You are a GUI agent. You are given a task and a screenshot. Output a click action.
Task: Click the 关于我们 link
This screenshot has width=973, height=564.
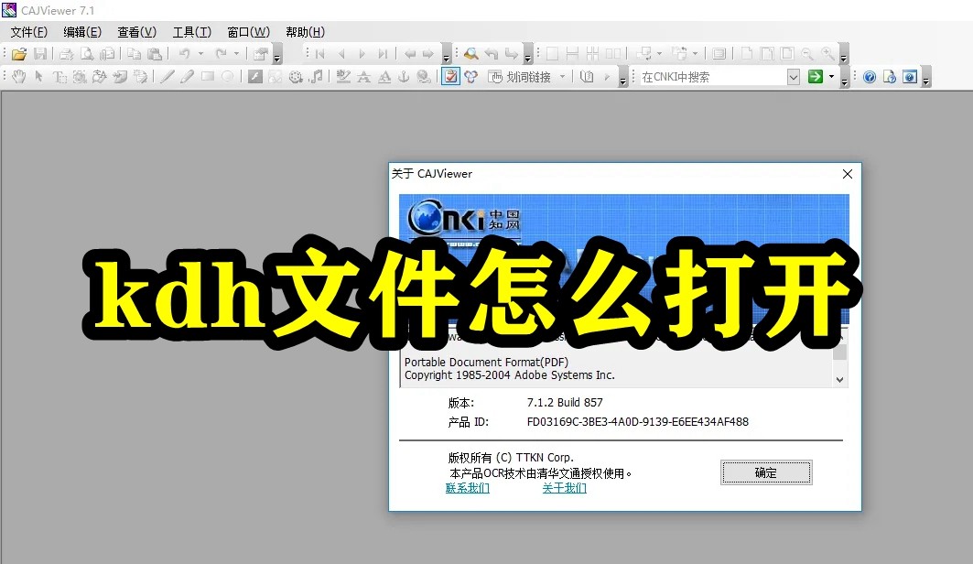tap(564, 488)
